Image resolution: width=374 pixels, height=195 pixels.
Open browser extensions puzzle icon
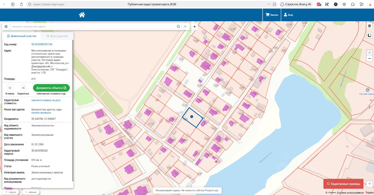point(353,4)
